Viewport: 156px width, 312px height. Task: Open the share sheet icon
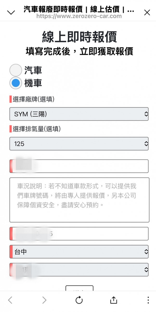coord(114,300)
